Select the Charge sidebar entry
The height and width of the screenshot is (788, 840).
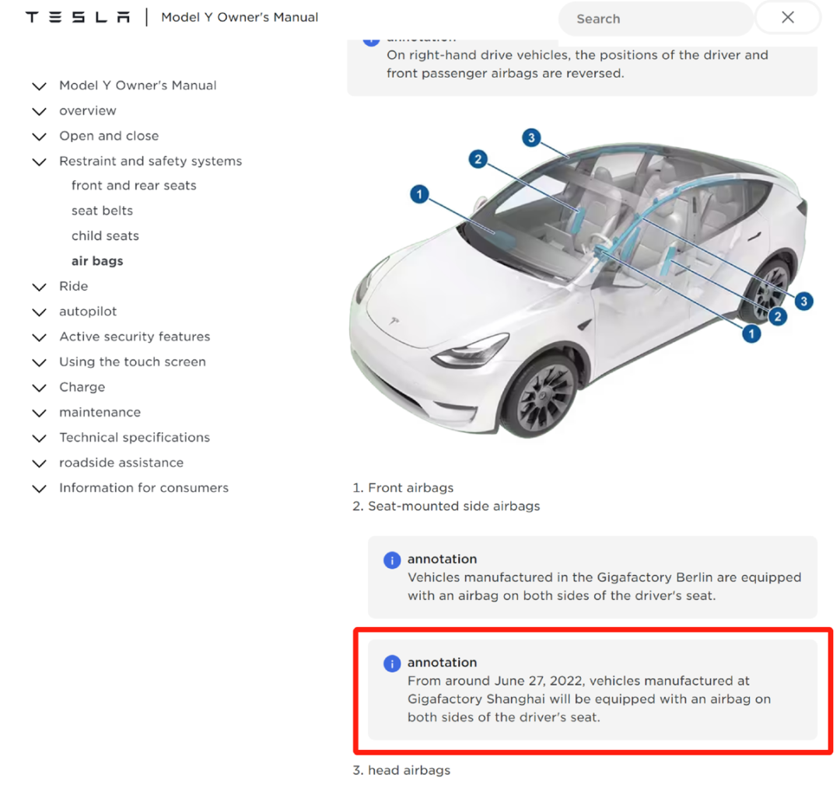click(x=82, y=386)
